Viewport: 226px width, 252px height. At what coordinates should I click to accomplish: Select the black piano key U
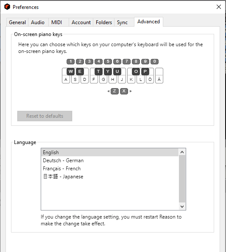tap(117, 71)
